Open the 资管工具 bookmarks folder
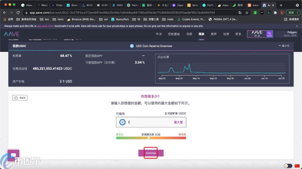Image resolution: width=302 pixels, height=169 pixels. 151,19
